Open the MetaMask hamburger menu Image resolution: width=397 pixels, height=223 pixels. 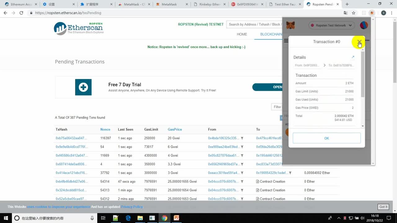286,41
